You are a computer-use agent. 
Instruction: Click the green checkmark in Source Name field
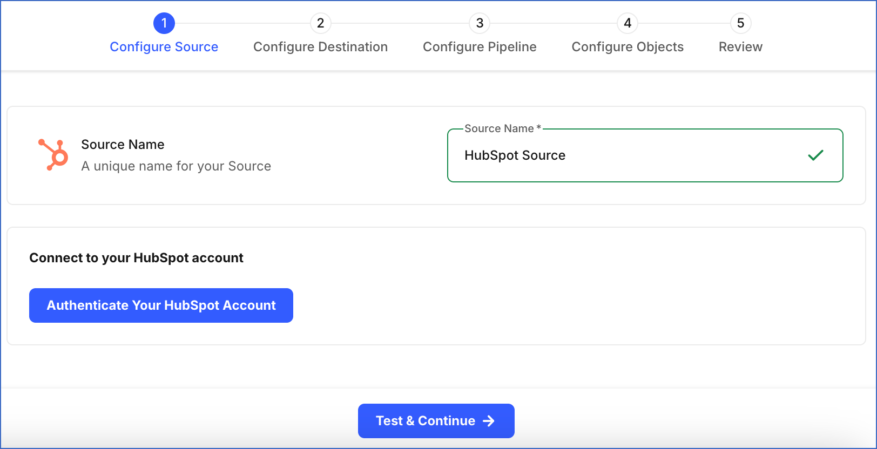point(815,155)
